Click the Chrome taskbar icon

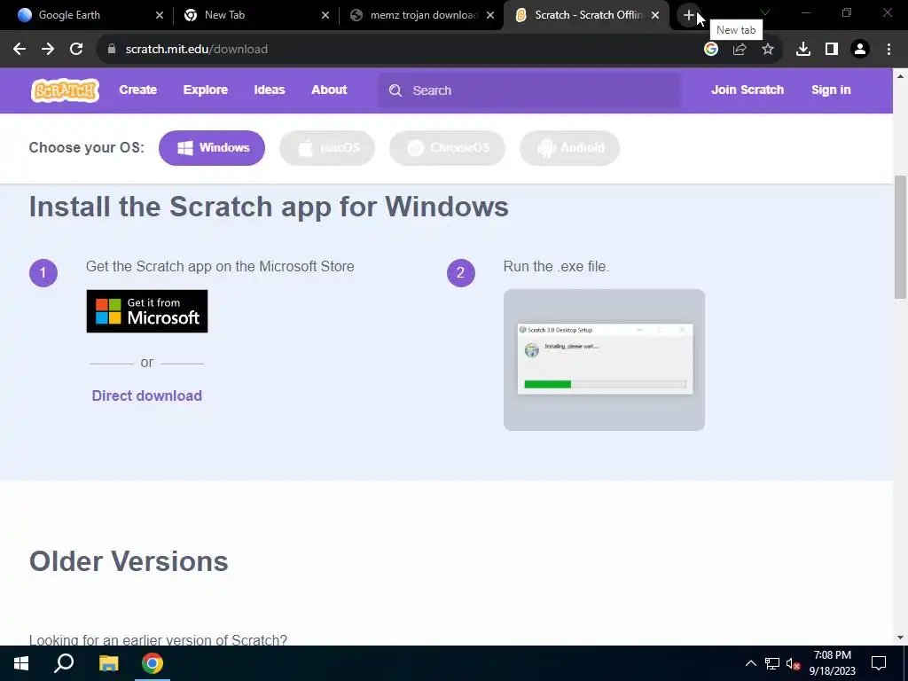(x=153, y=663)
